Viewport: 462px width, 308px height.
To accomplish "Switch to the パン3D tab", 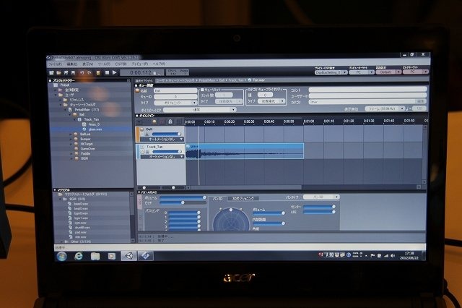I will pyautogui.click(x=217, y=199).
